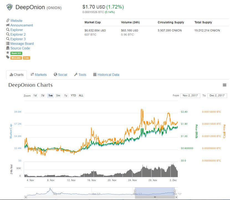
Task: Click the Rank 331 badge
Action: (x=16, y=53)
